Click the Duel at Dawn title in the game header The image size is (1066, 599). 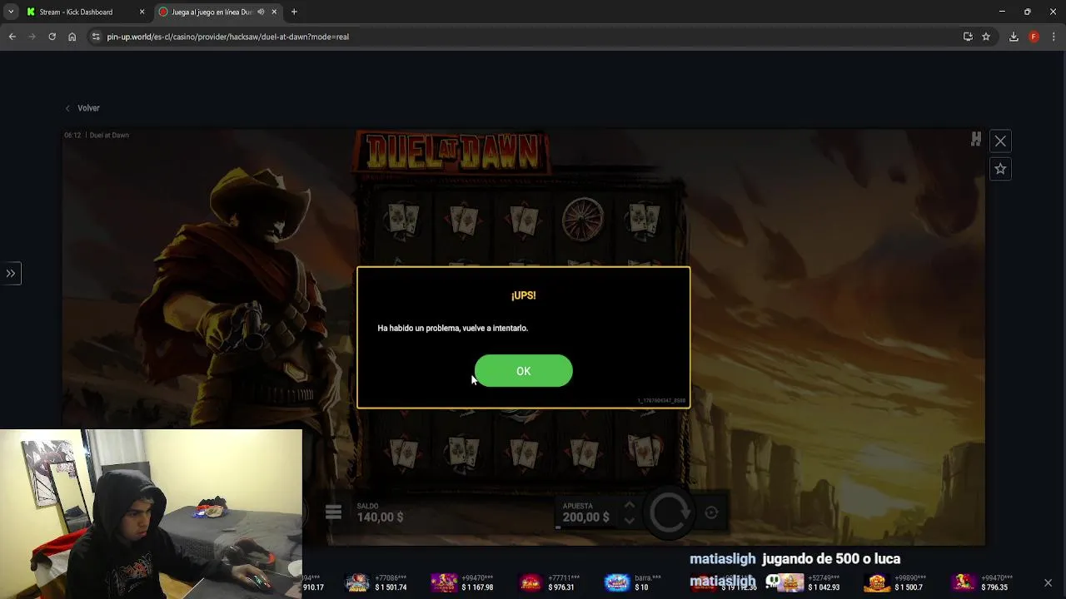point(109,135)
